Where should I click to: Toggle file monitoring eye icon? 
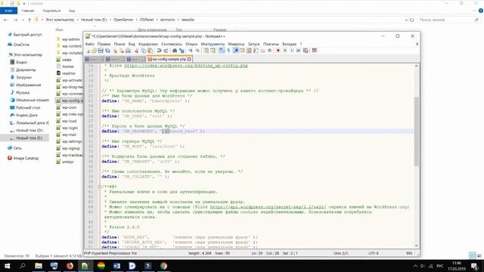coord(269,51)
